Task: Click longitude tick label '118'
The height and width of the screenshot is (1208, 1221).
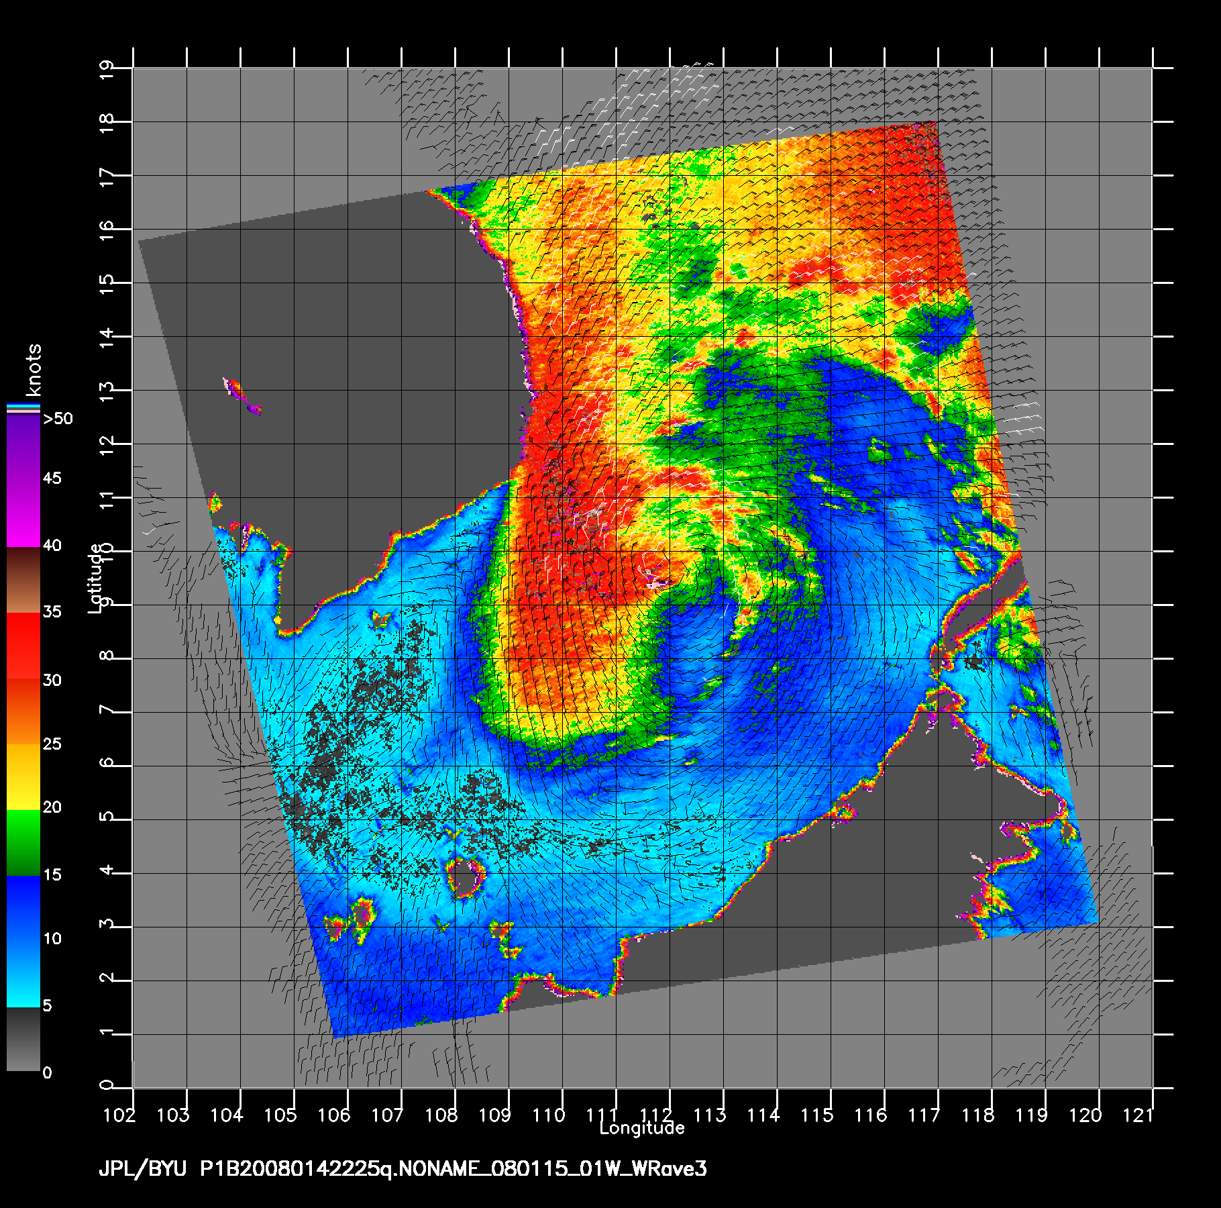Action: pos(978,1115)
